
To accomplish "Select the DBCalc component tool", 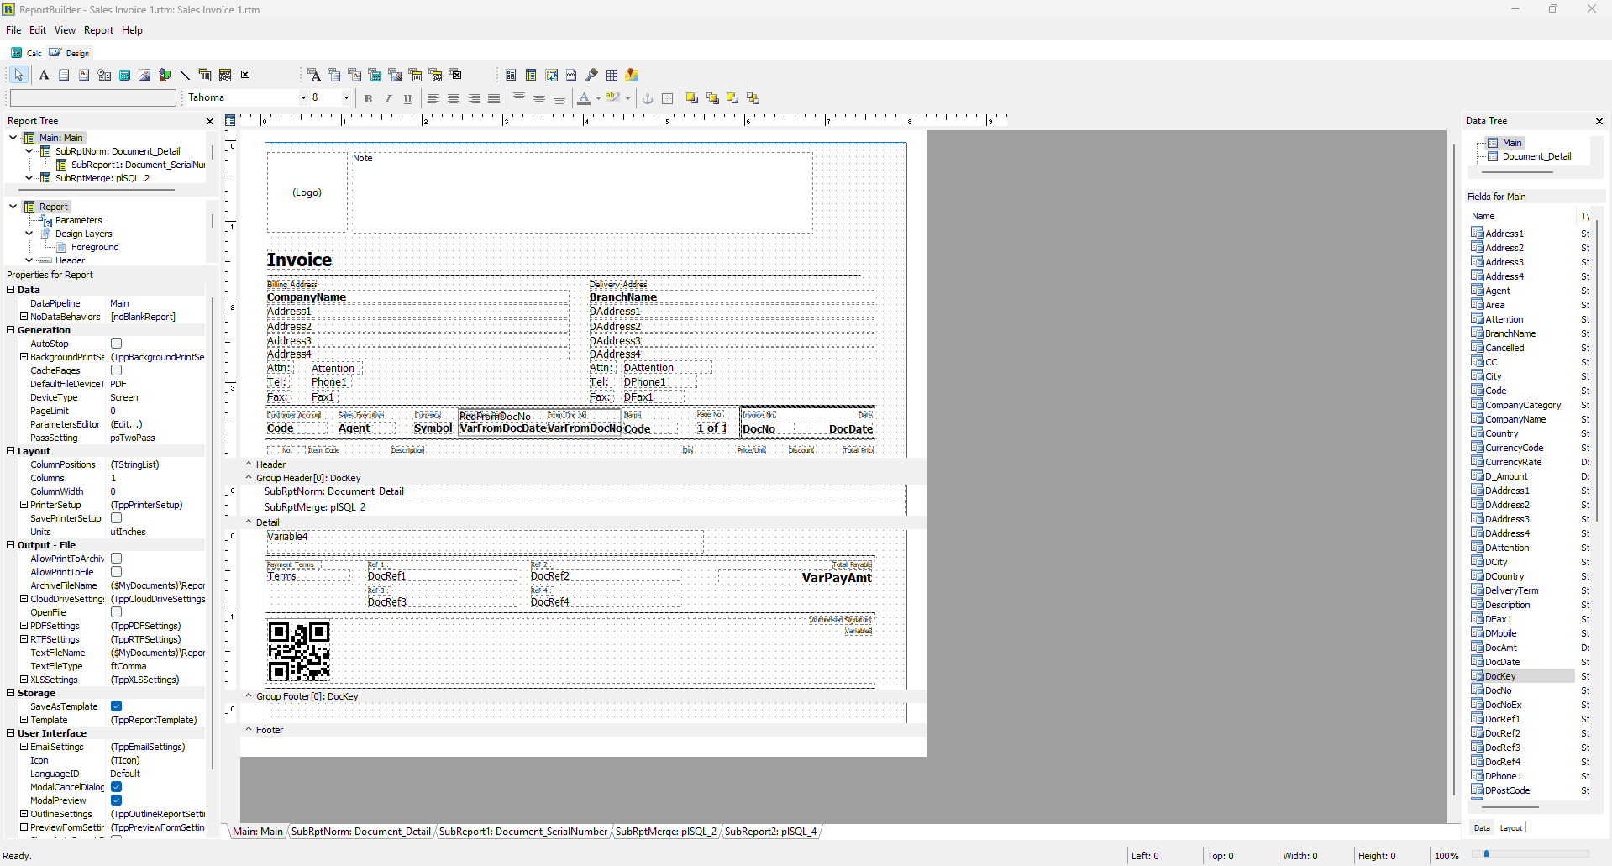I will pos(375,75).
